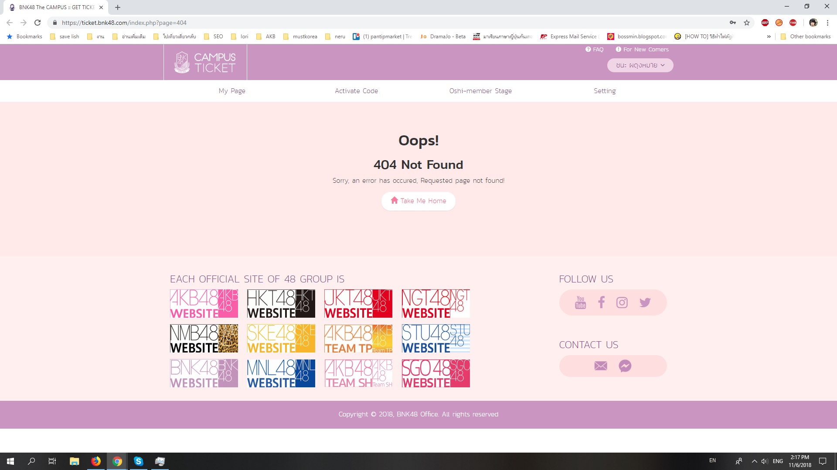Image resolution: width=837 pixels, height=470 pixels.
Task: Open the bossmin.blogspot bookmark
Action: (637, 37)
